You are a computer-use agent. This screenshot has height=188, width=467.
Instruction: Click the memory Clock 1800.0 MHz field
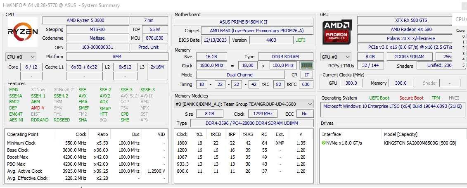(x=211, y=66)
